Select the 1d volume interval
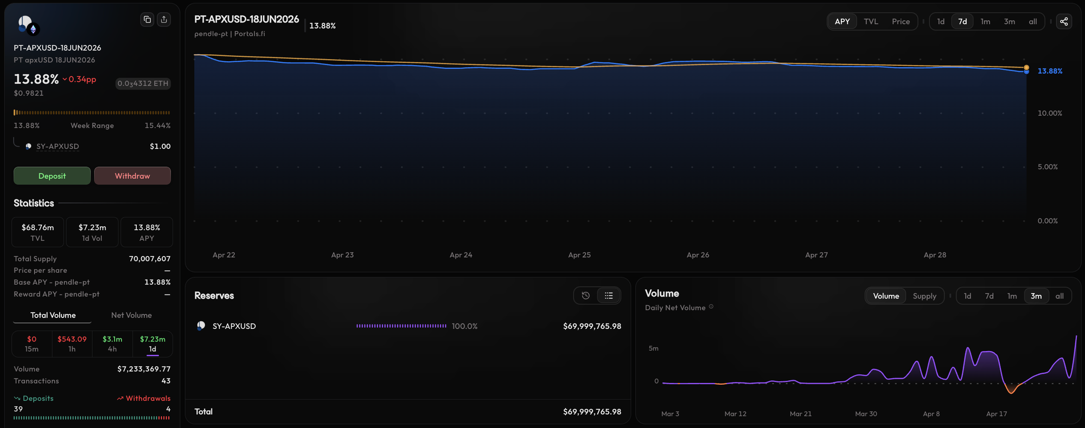This screenshot has width=1085, height=428. point(152,344)
